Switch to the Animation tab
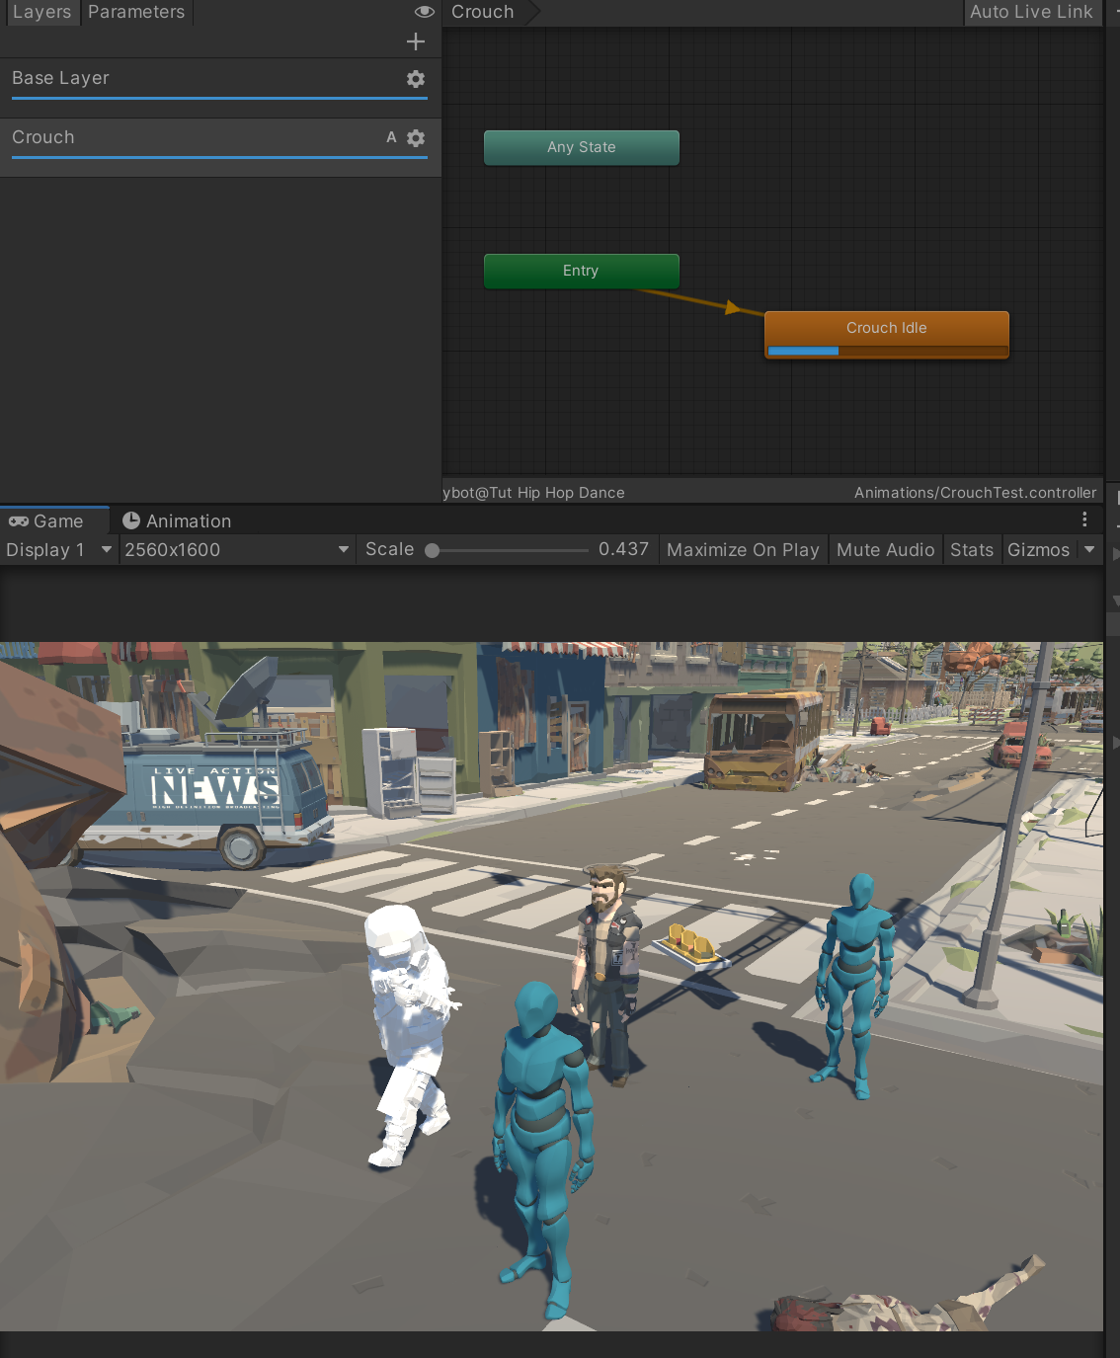 point(177,520)
